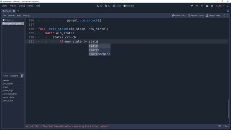Click line number 106 in gutter
Screen dimensions: 231x130
[x=31, y=20]
